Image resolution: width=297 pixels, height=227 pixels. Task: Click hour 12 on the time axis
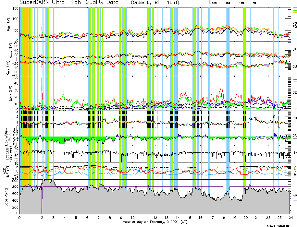[155, 218]
